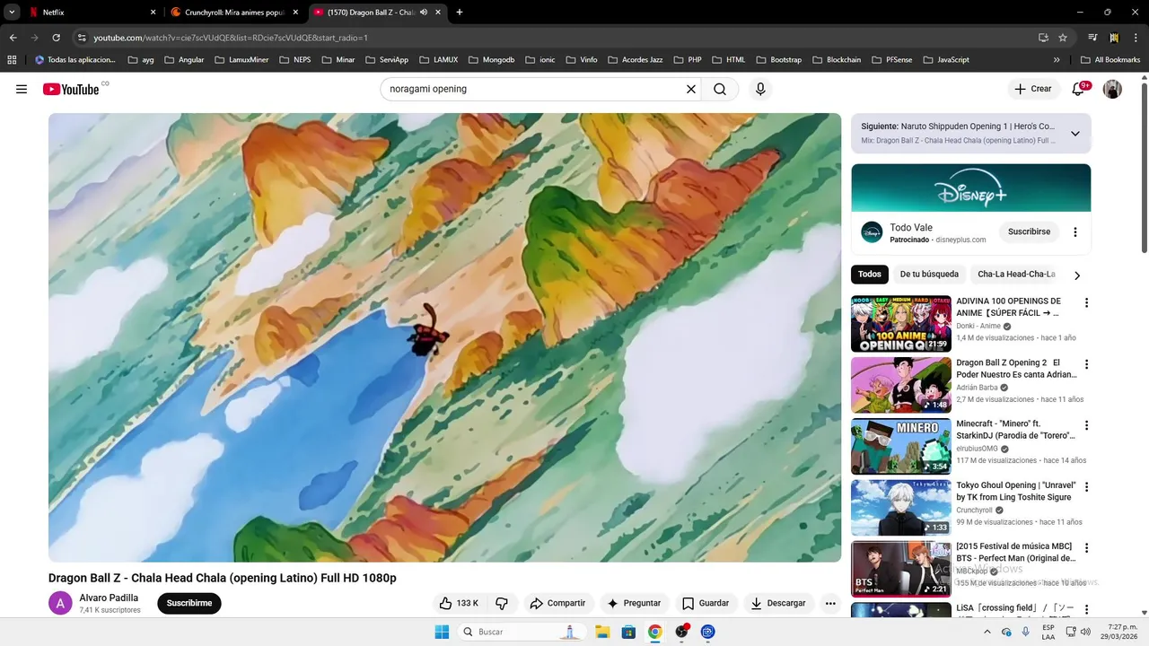Open the Disney+ banner advertisement
The width and height of the screenshot is (1149, 646).
971,188
